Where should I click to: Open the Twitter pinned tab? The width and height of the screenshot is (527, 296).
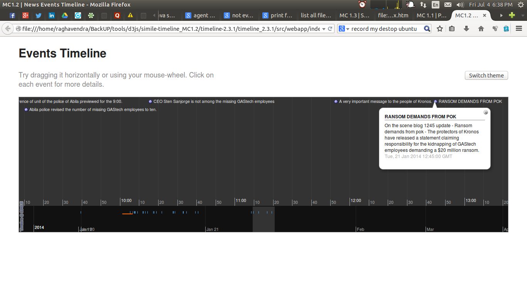pos(39,15)
